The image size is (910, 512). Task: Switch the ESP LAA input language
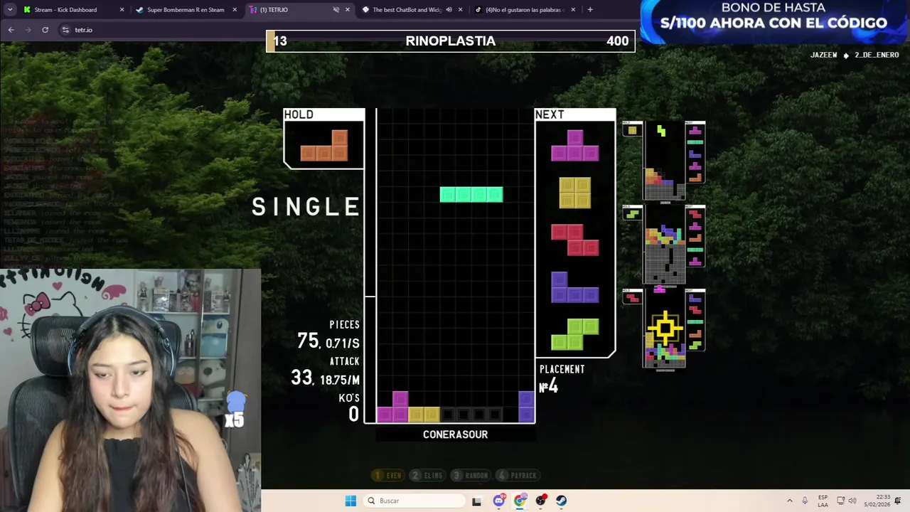tap(823, 501)
